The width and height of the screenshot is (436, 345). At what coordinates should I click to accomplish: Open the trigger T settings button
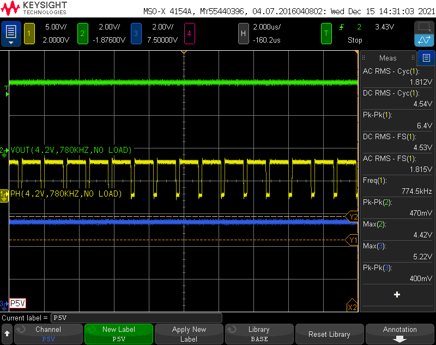[326, 34]
